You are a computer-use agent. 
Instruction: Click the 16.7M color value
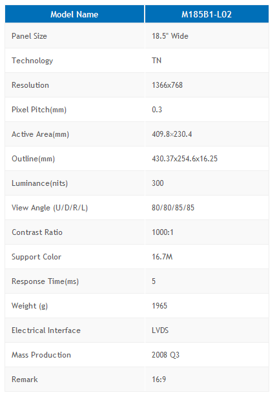point(162,257)
